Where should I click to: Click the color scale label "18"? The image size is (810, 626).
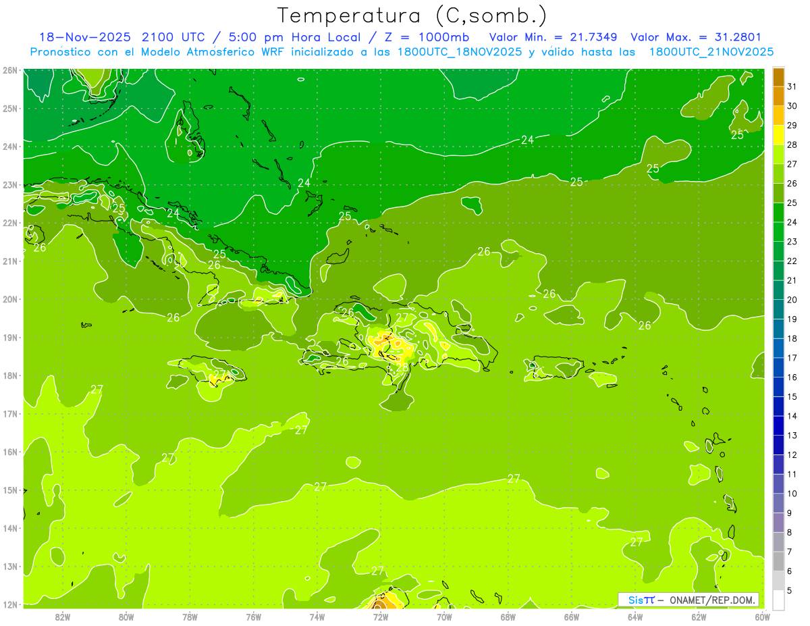point(792,338)
